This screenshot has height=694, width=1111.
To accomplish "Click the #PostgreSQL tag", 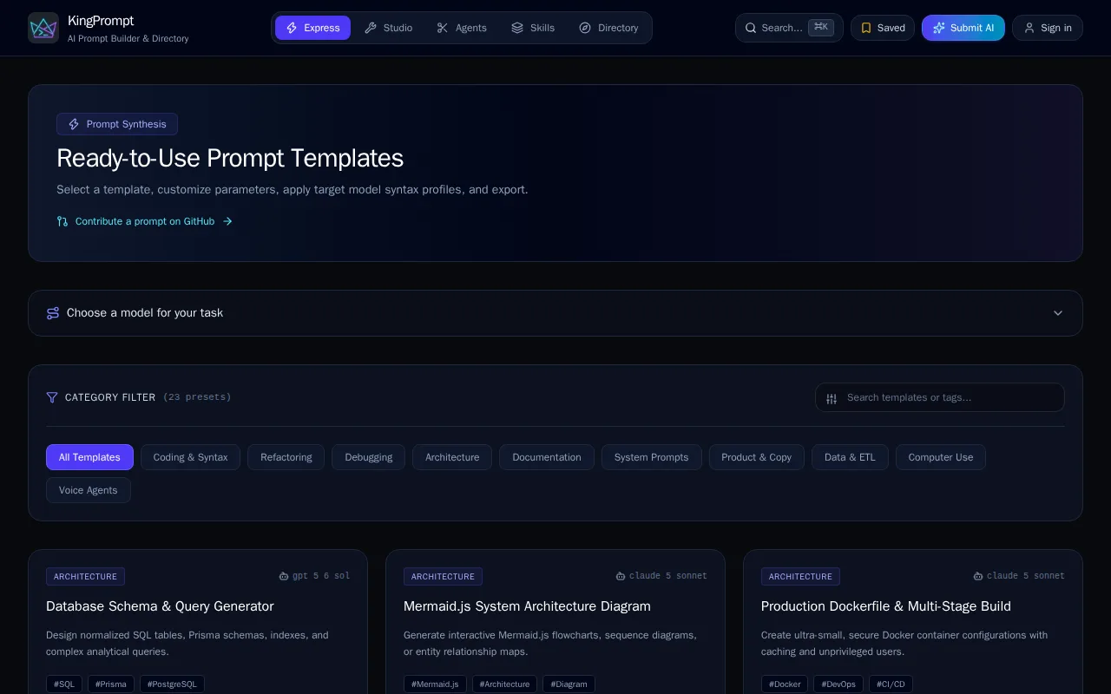I will [172, 684].
